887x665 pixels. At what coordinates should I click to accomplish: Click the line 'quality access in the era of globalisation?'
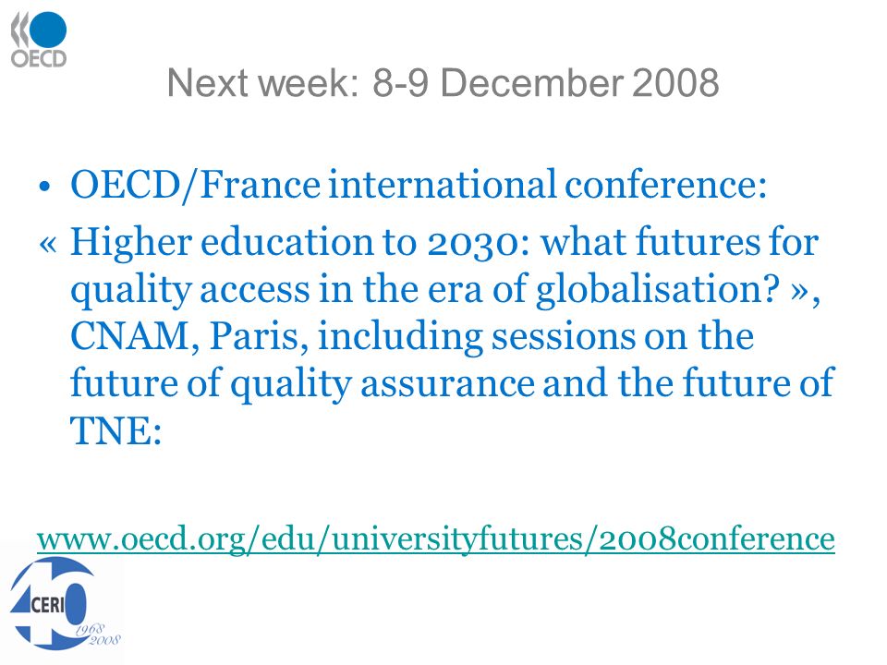pyautogui.click(x=425, y=289)
